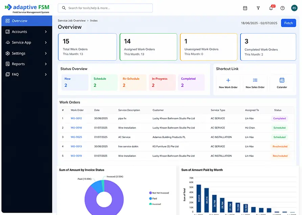
Task: Click the Index breadcrumb
Action: pyautogui.click(x=94, y=21)
